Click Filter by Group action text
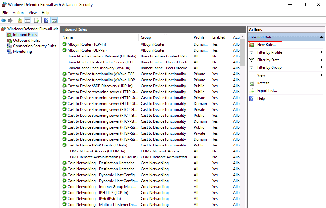Image resolution: width=326 pixels, height=208 pixels. tap(269, 67)
